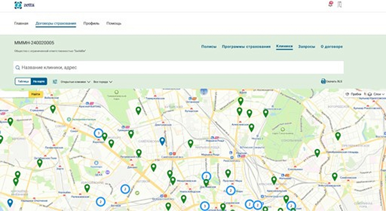The width and height of the screenshot is (386, 211).
Task: Click the blue clinic pin near Савёловская
Action: point(162,141)
